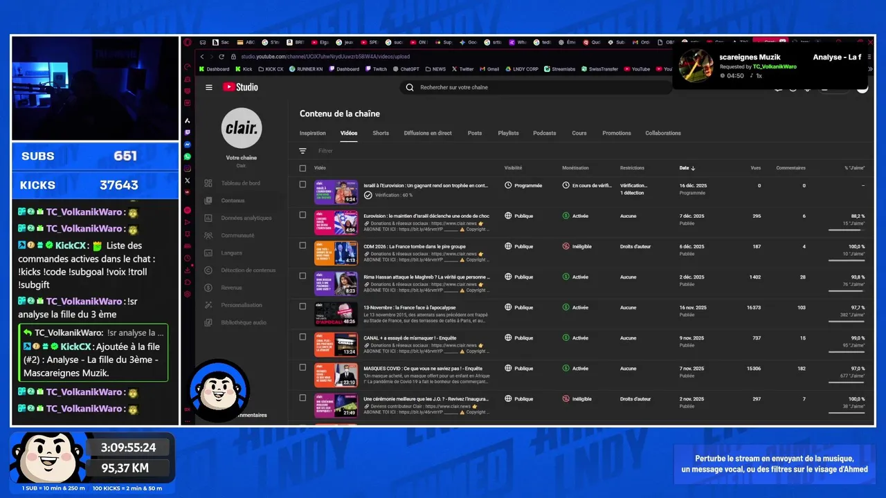886x498 pixels.
Task: Open the YouTube Studio hamburger menu
Action: pos(208,87)
